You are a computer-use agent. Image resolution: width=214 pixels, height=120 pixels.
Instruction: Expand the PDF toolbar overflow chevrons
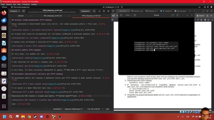point(212,20)
